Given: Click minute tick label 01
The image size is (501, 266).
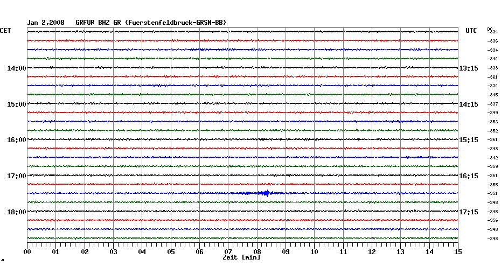Looking at the screenshot, I should click(55, 251).
